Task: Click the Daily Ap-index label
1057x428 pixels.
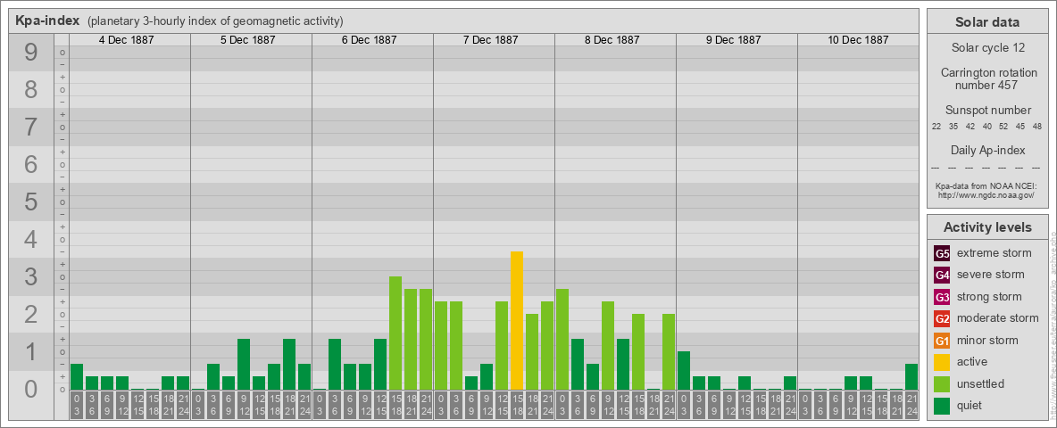Action: tap(987, 150)
